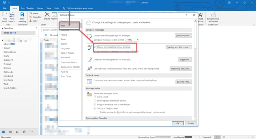The height and width of the screenshot is (139, 256).
Task: Switch to the Folder tab
Action: click(x=40, y=8)
